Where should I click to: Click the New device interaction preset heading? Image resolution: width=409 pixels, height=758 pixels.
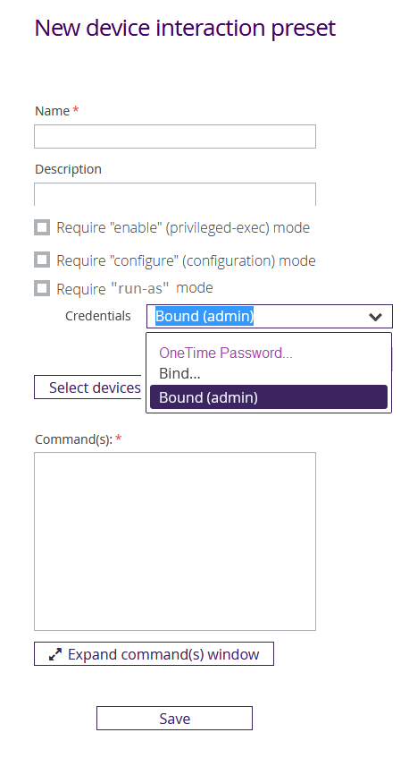tap(185, 28)
